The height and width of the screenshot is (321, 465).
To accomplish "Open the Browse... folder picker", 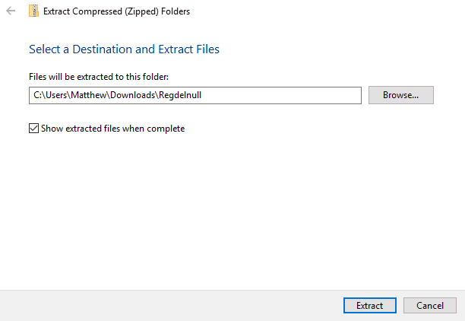I will point(400,95).
